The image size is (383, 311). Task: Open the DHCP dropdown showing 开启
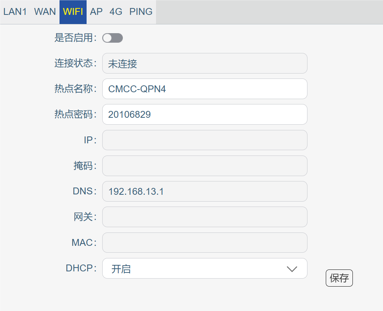tap(205, 268)
